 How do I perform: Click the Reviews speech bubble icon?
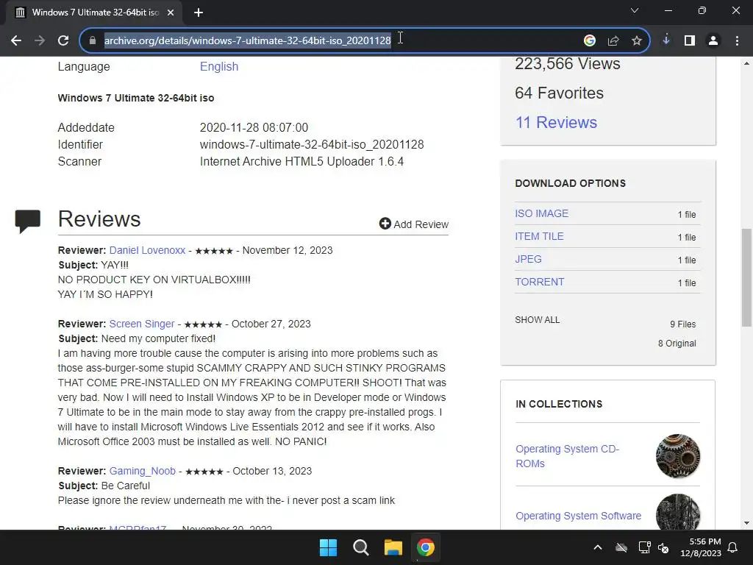coord(28,221)
